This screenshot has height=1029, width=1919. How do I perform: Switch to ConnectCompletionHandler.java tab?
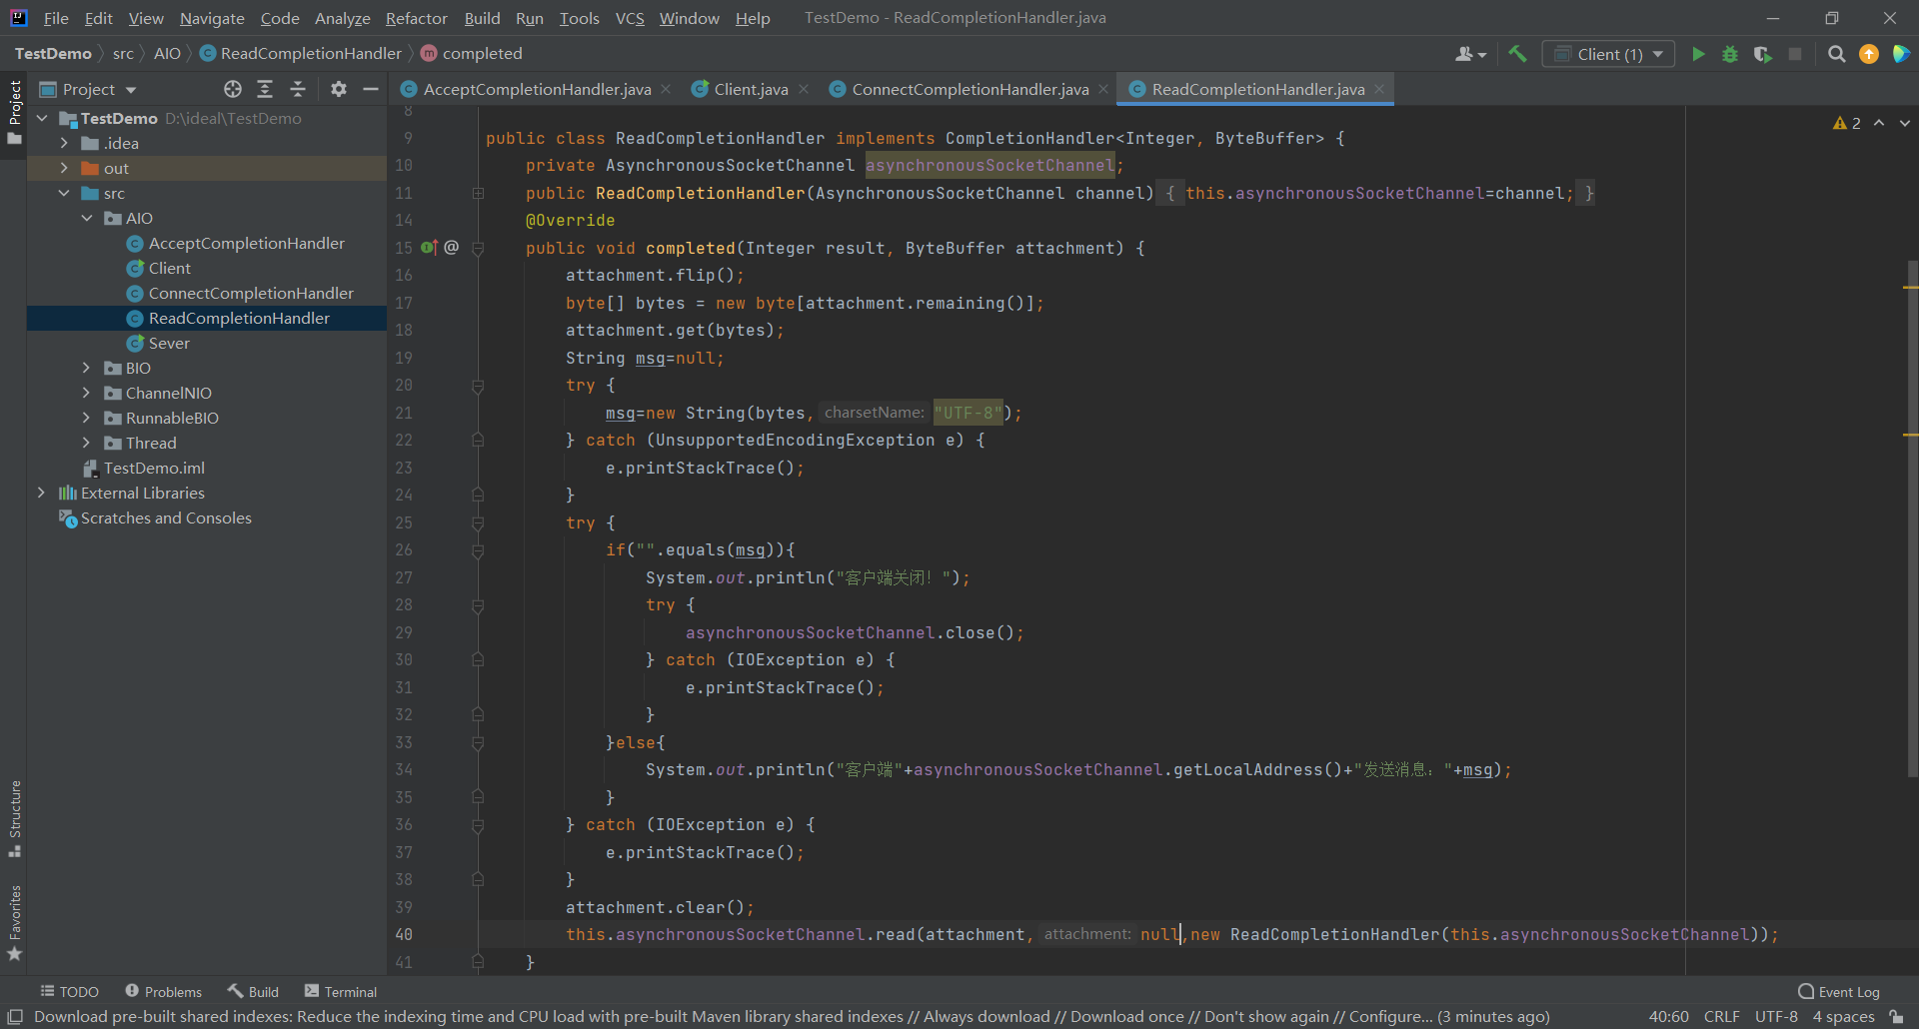[x=969, y=89]
